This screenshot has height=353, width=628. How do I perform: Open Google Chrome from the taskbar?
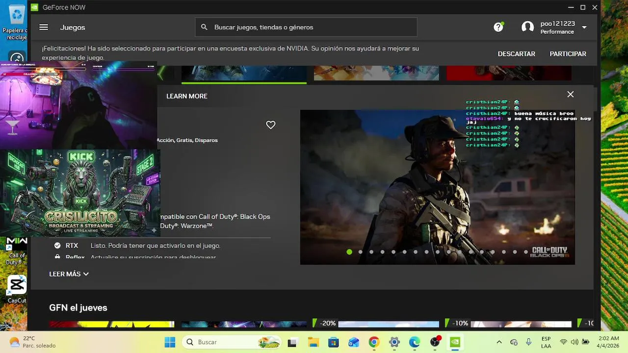374,342
